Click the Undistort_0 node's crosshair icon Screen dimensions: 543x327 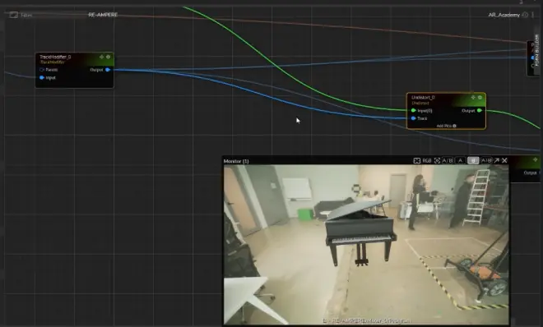[x=473, y=98]
